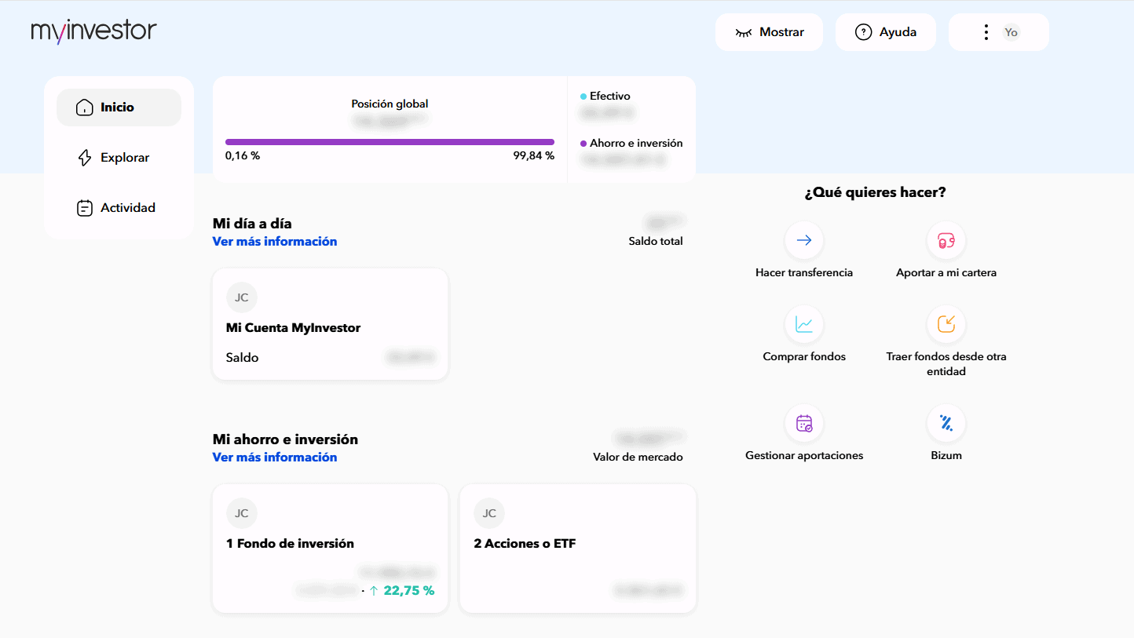1134x638 pixels.
Task: Open the three-dot menu next to Yo
Action: 986,32
